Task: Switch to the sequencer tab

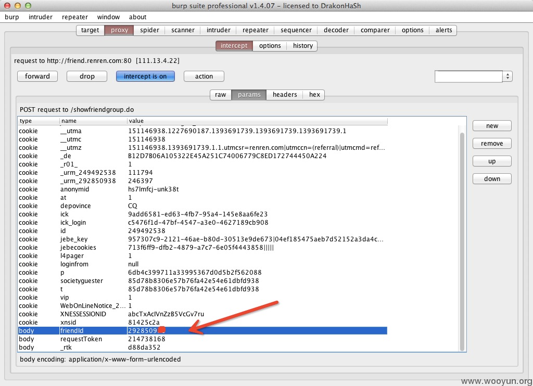Action: (x=296, y=30)
